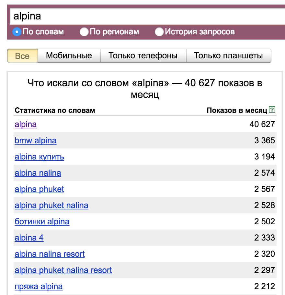
Task: Select the 'История запросов' radio button
Action: [159, 32]
